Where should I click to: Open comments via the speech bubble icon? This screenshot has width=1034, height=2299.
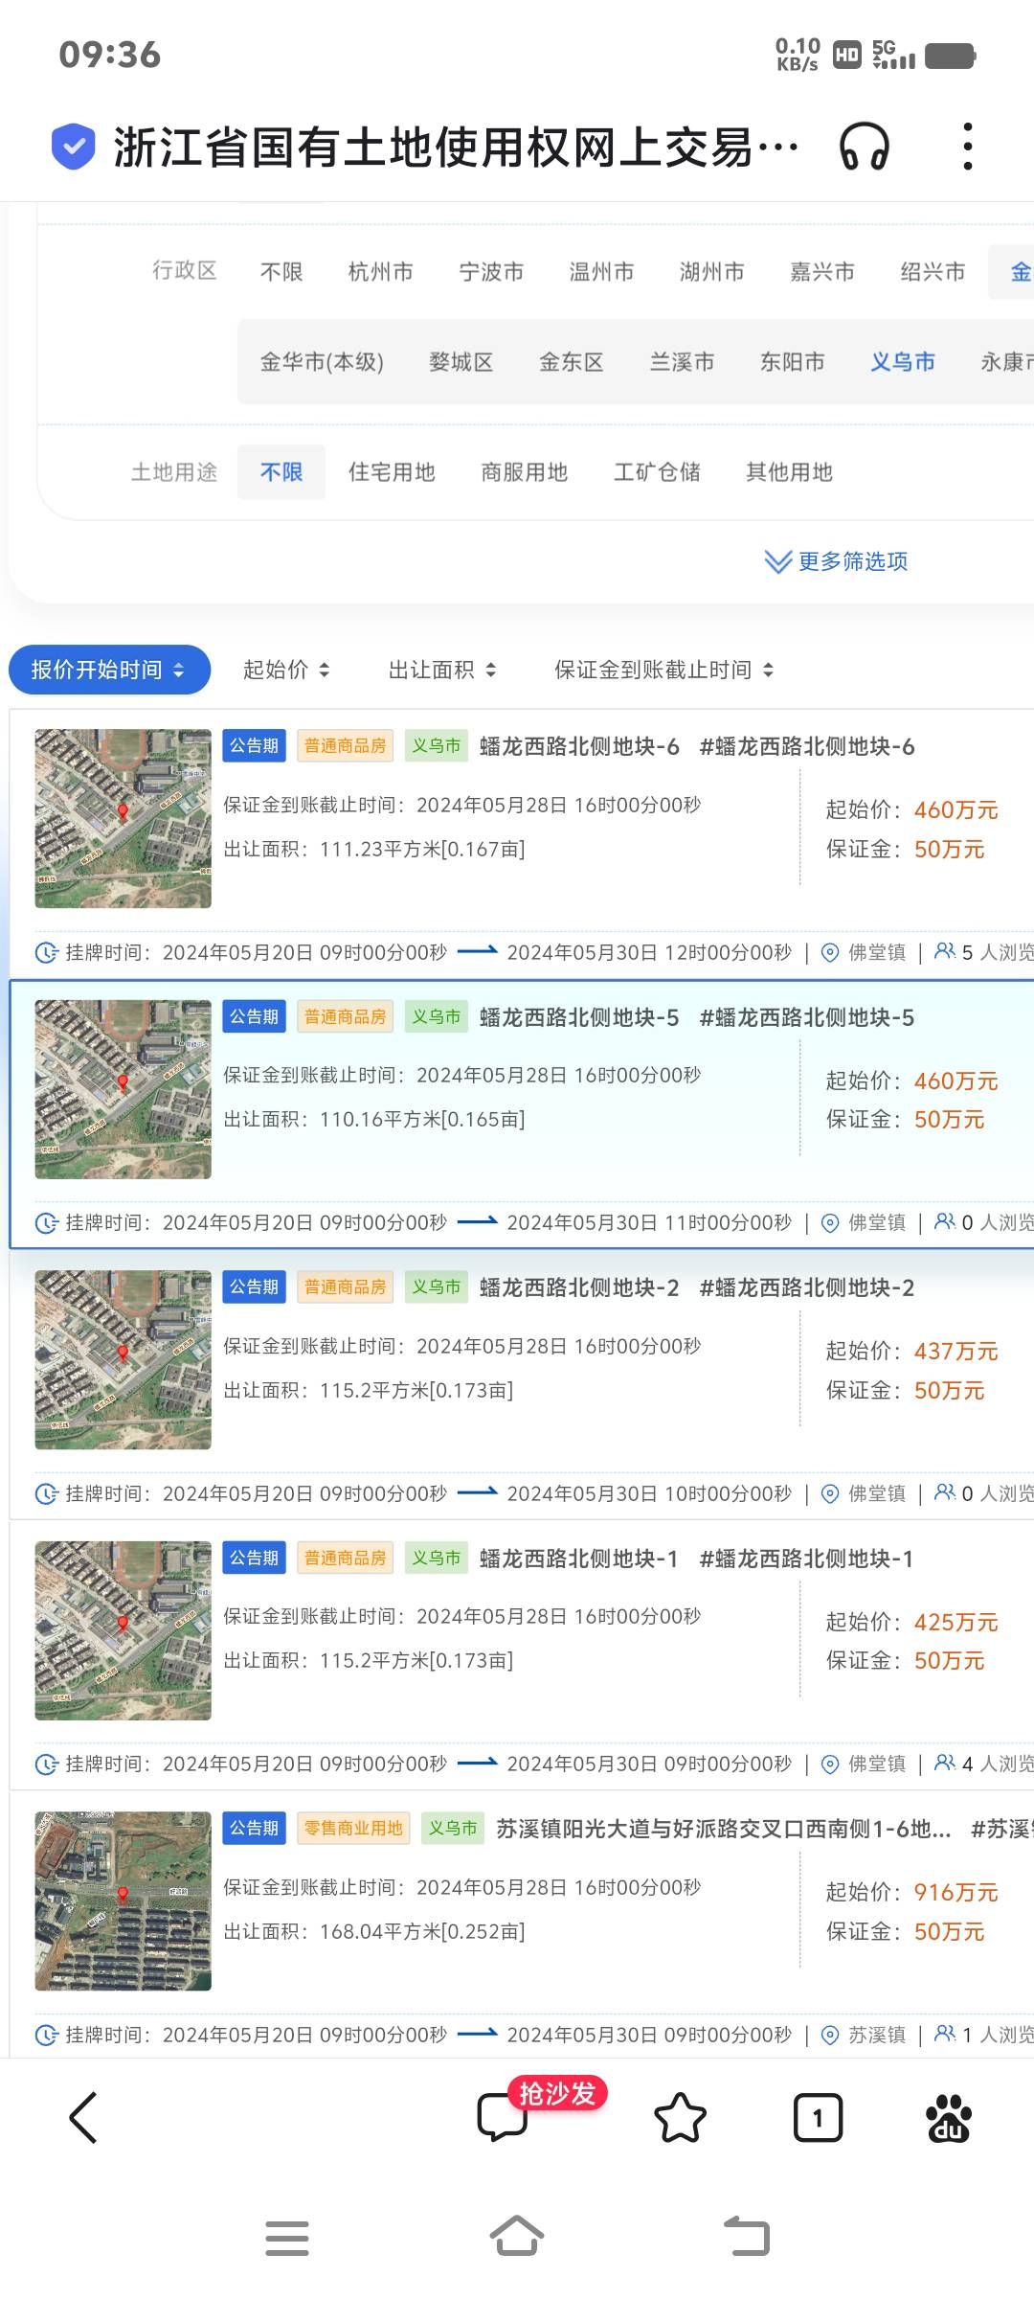(x=503, y=2117)
